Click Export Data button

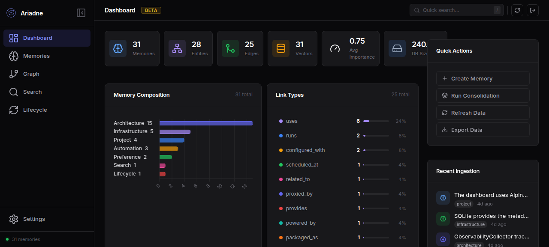pos(483,130)
